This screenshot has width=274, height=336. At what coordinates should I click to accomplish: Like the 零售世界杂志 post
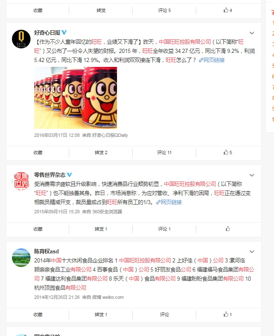[228, 229]
